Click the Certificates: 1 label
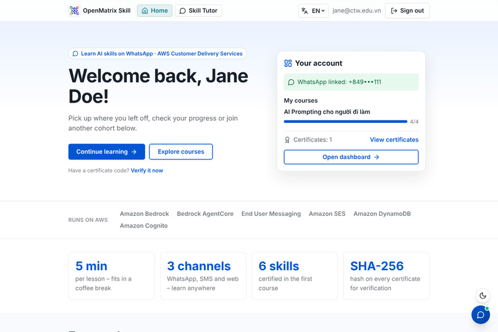The width and height of the screenshot is (498, 332). coord(313,140)
